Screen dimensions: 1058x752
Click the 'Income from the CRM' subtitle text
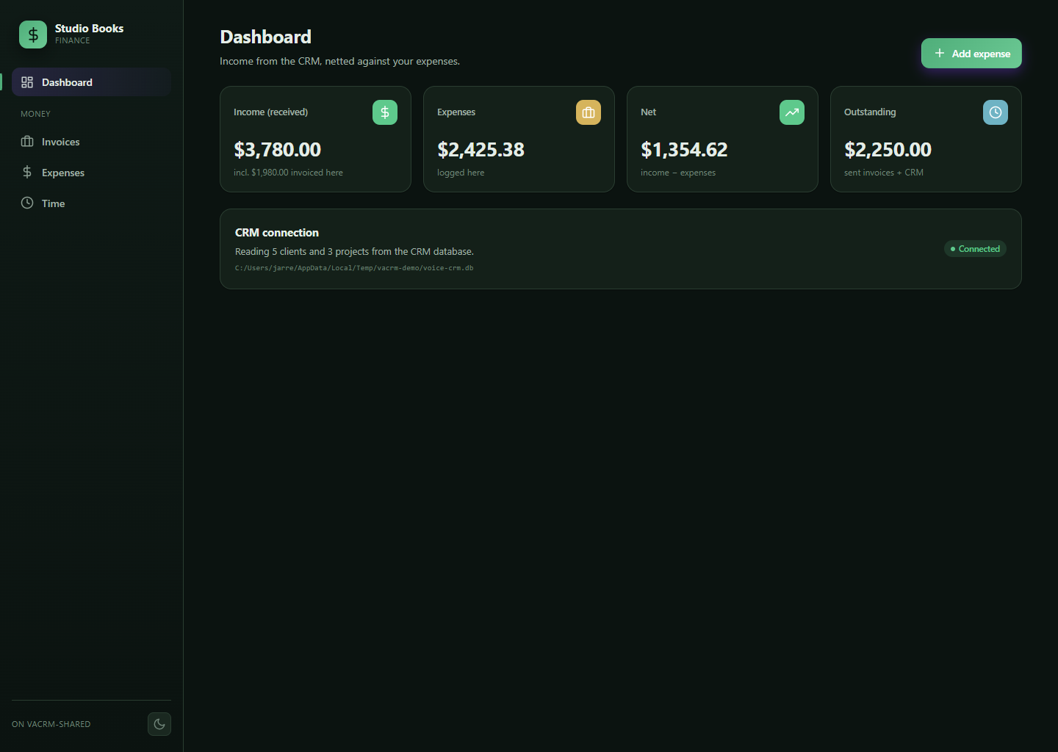(x=339, y=61)
